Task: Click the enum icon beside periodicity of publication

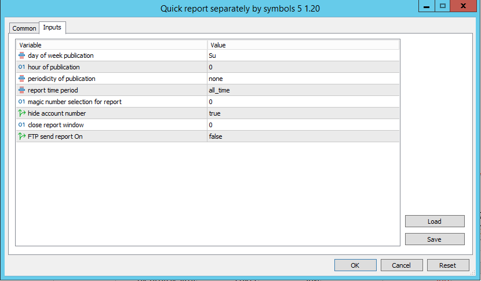Action: pyautogui.click(x=22, y=79)
